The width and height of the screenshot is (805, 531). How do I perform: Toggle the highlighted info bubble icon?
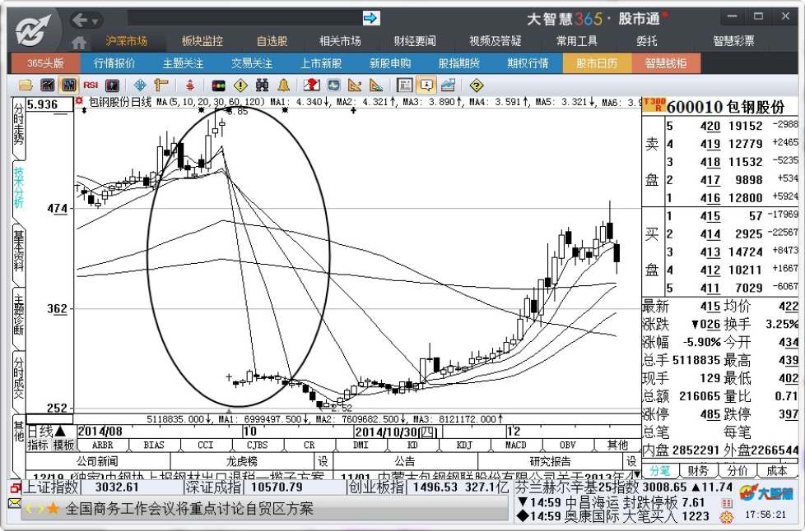tap(426, 85)
